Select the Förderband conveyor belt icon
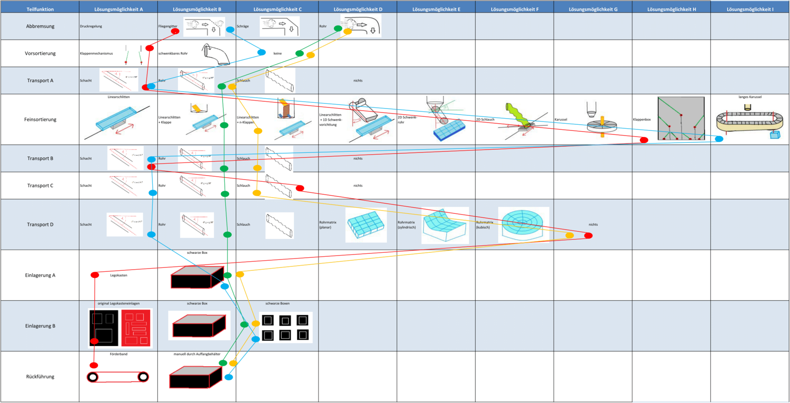Image resolution: width=790 pixels, height=403 pixels. 118,377
